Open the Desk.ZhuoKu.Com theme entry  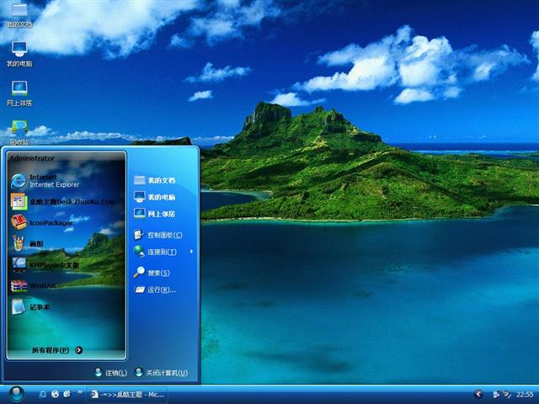63,202
